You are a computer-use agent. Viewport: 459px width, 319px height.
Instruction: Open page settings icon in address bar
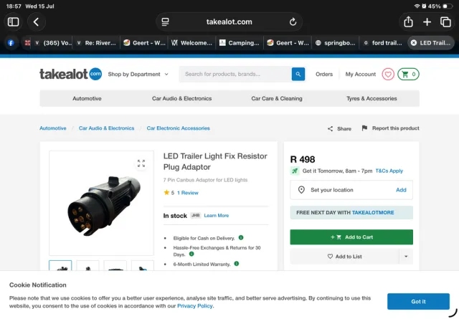[165, 22]
